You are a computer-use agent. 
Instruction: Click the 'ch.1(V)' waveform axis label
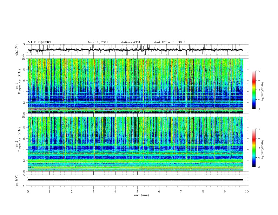click(x=17, y=50)
